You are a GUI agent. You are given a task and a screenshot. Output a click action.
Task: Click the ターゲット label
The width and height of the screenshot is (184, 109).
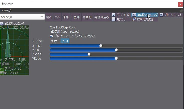point(38,41)
